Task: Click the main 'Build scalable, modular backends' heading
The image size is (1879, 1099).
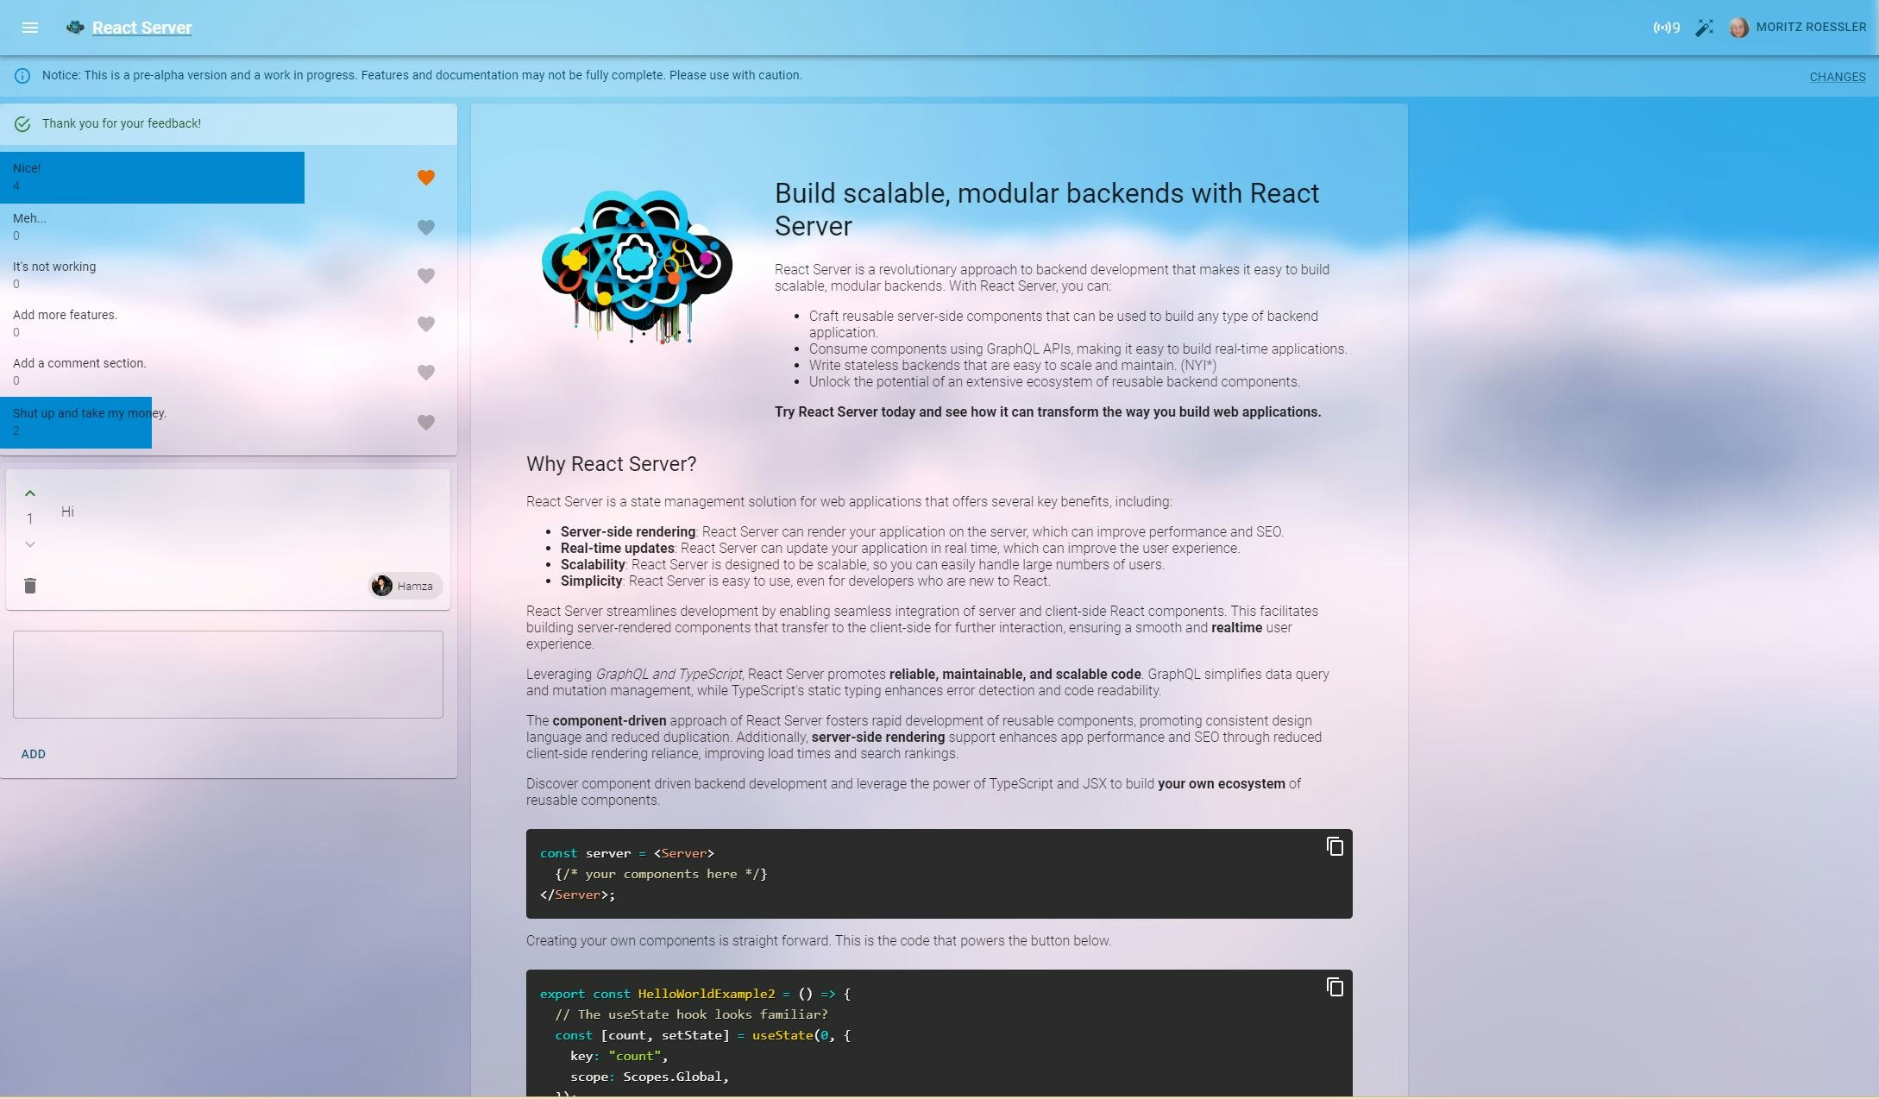Action: click(x=1046, y=210)
